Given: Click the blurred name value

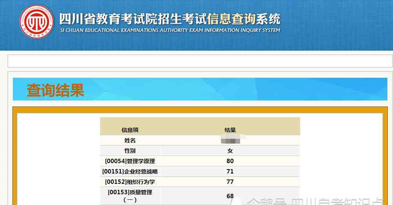Looking at the screenshot, I should tap(231, 140).
